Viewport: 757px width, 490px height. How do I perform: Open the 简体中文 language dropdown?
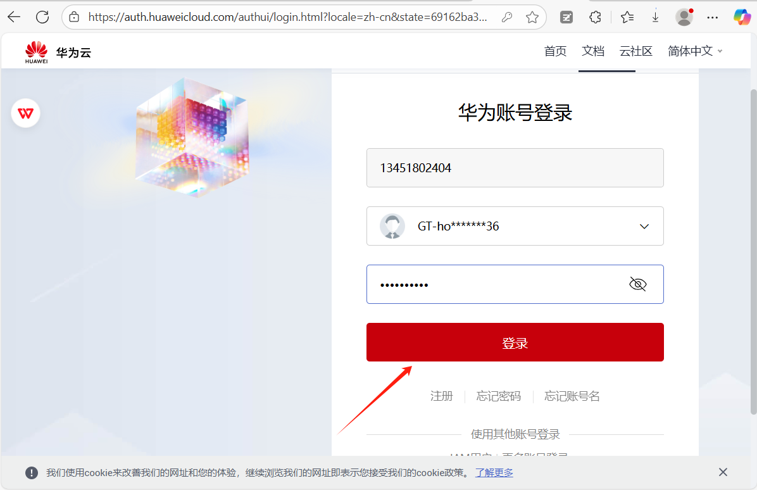[695, 51]
